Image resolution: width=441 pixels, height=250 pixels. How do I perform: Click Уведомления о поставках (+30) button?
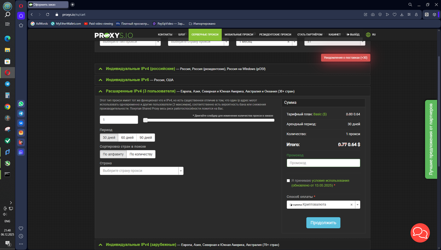tap(345, 58)
